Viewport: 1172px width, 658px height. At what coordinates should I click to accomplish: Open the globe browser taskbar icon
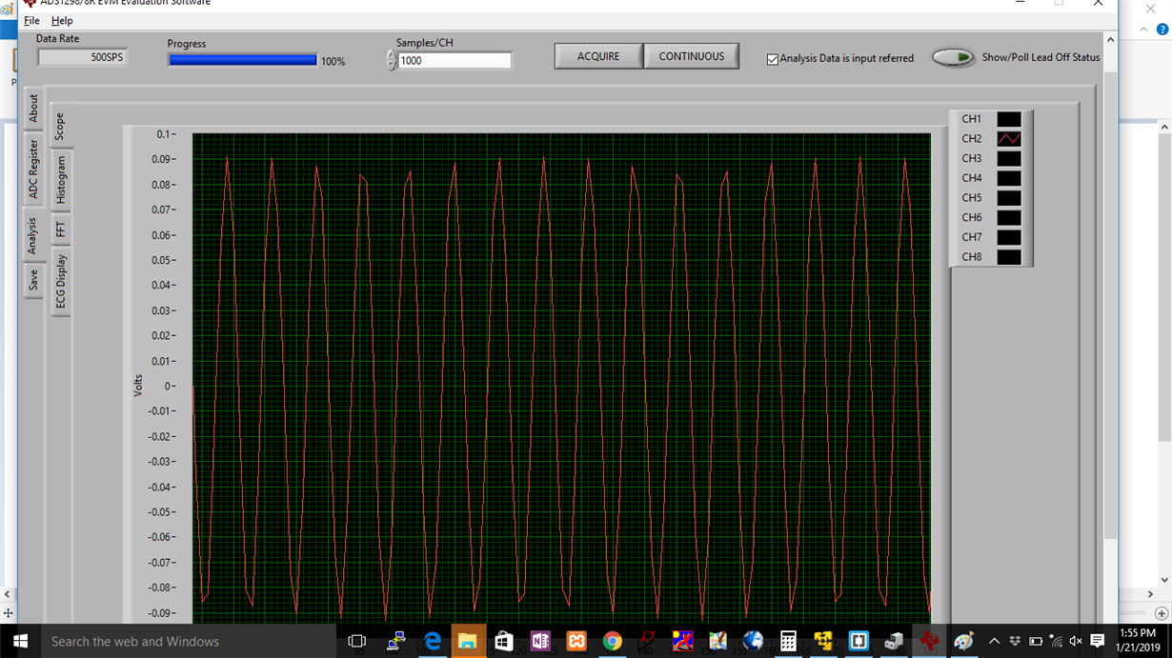click(x=753, y=642)
